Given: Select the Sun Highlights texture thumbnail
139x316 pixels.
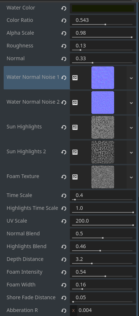Looking at the screenshot, I should click(x=103, y=127).
